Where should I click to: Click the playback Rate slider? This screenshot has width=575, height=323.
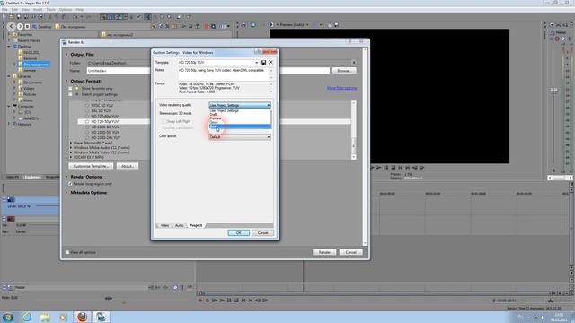(109, 298)
